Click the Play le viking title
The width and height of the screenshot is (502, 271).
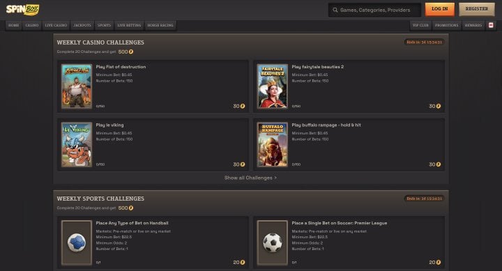pos(109,125)
